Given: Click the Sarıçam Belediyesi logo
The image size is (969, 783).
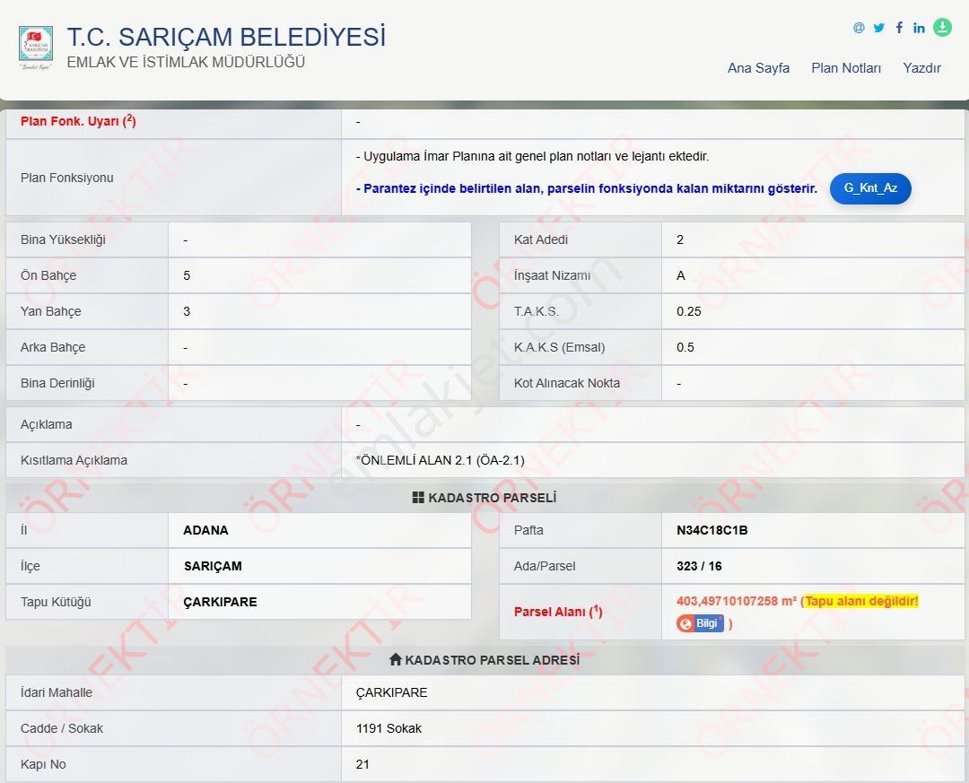Looking at the screenshot, I should click(36, 47).
